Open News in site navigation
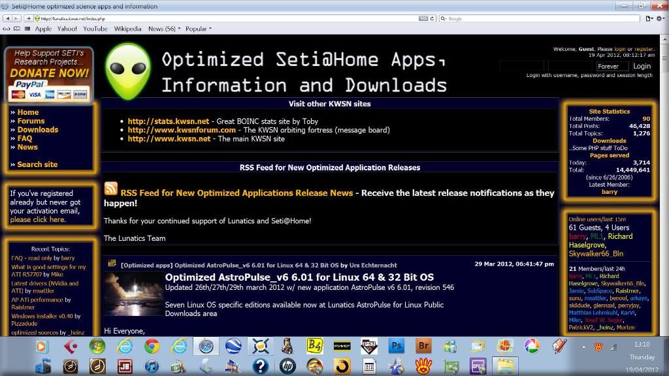The height and width of the screenshot is (376, 669). click(27, 147)
